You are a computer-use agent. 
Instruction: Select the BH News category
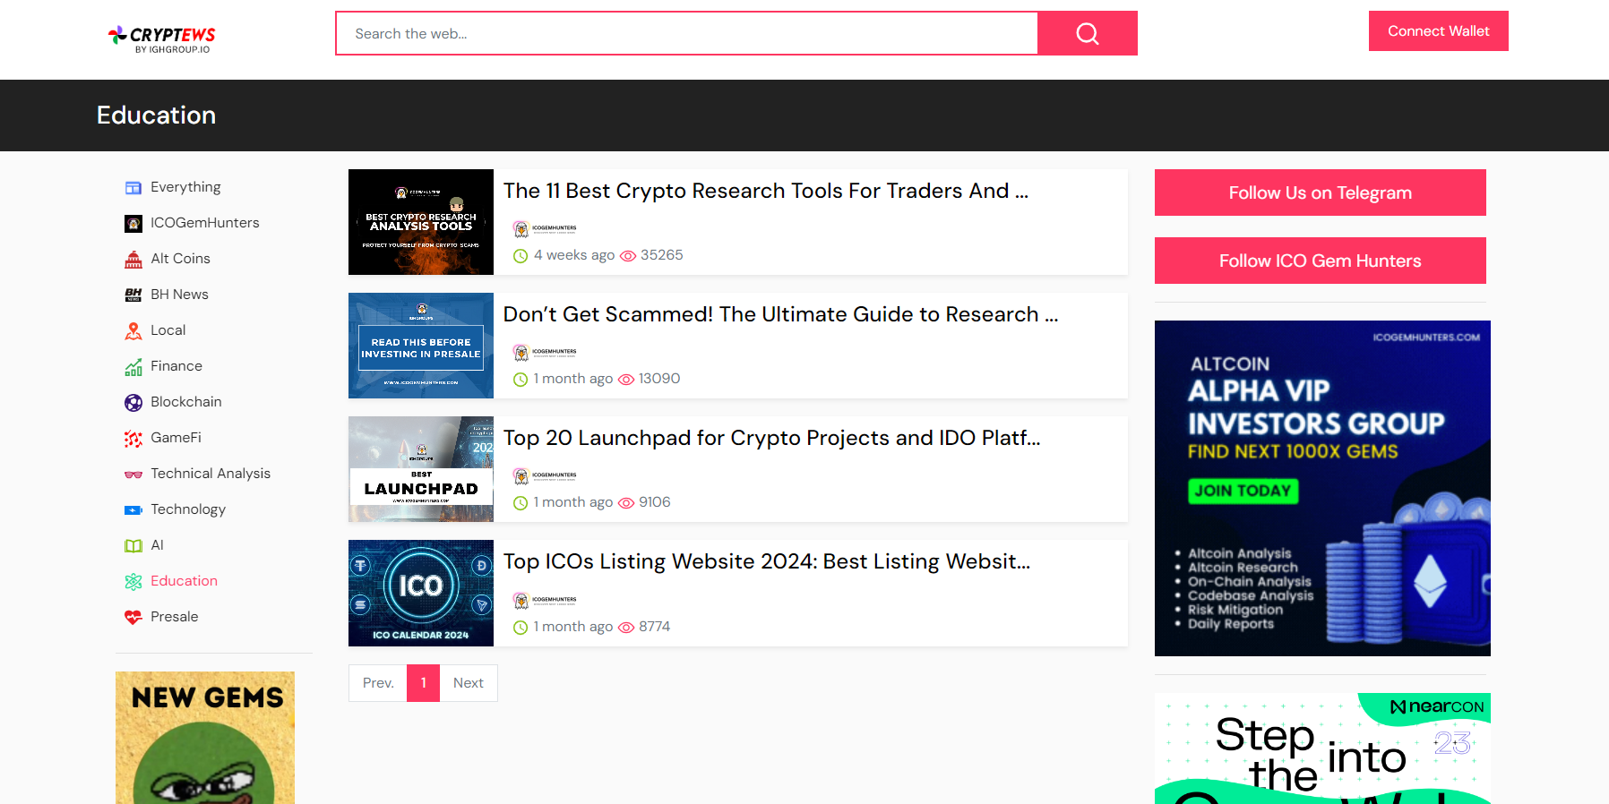click(179, 295)
